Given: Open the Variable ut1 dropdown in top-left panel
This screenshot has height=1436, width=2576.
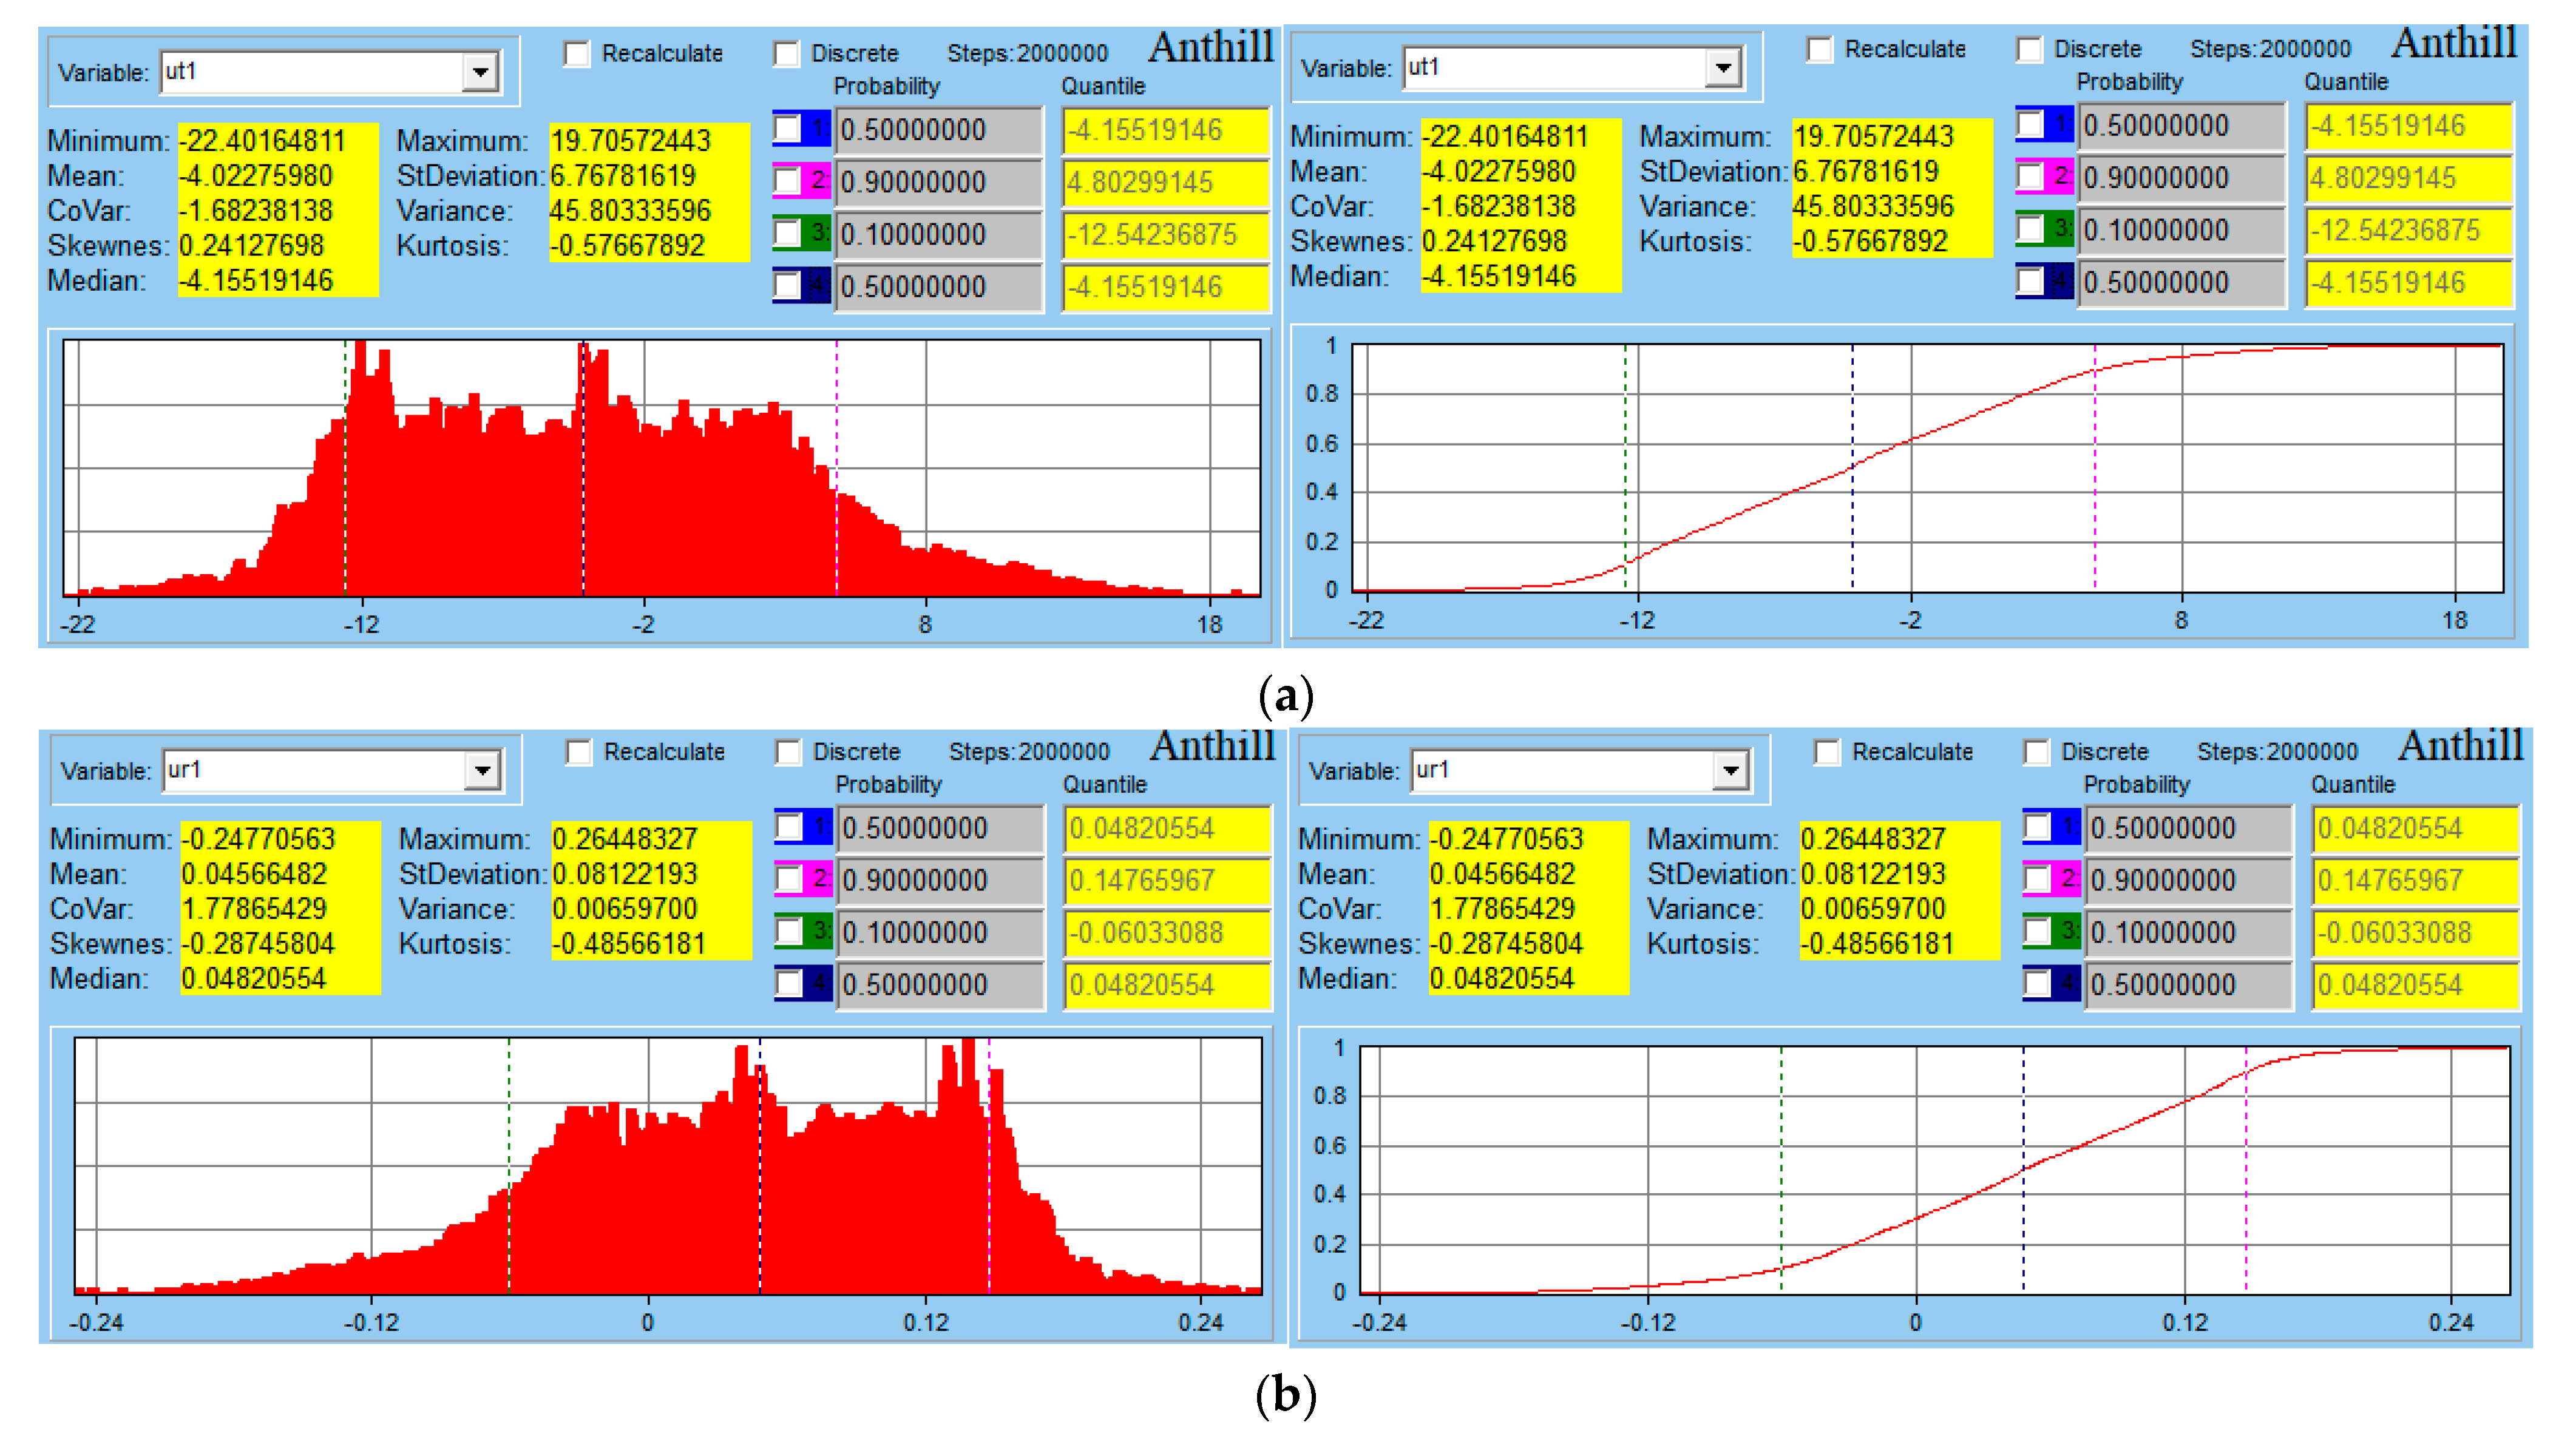Looking at the screenshot, I should coord(481,72).
